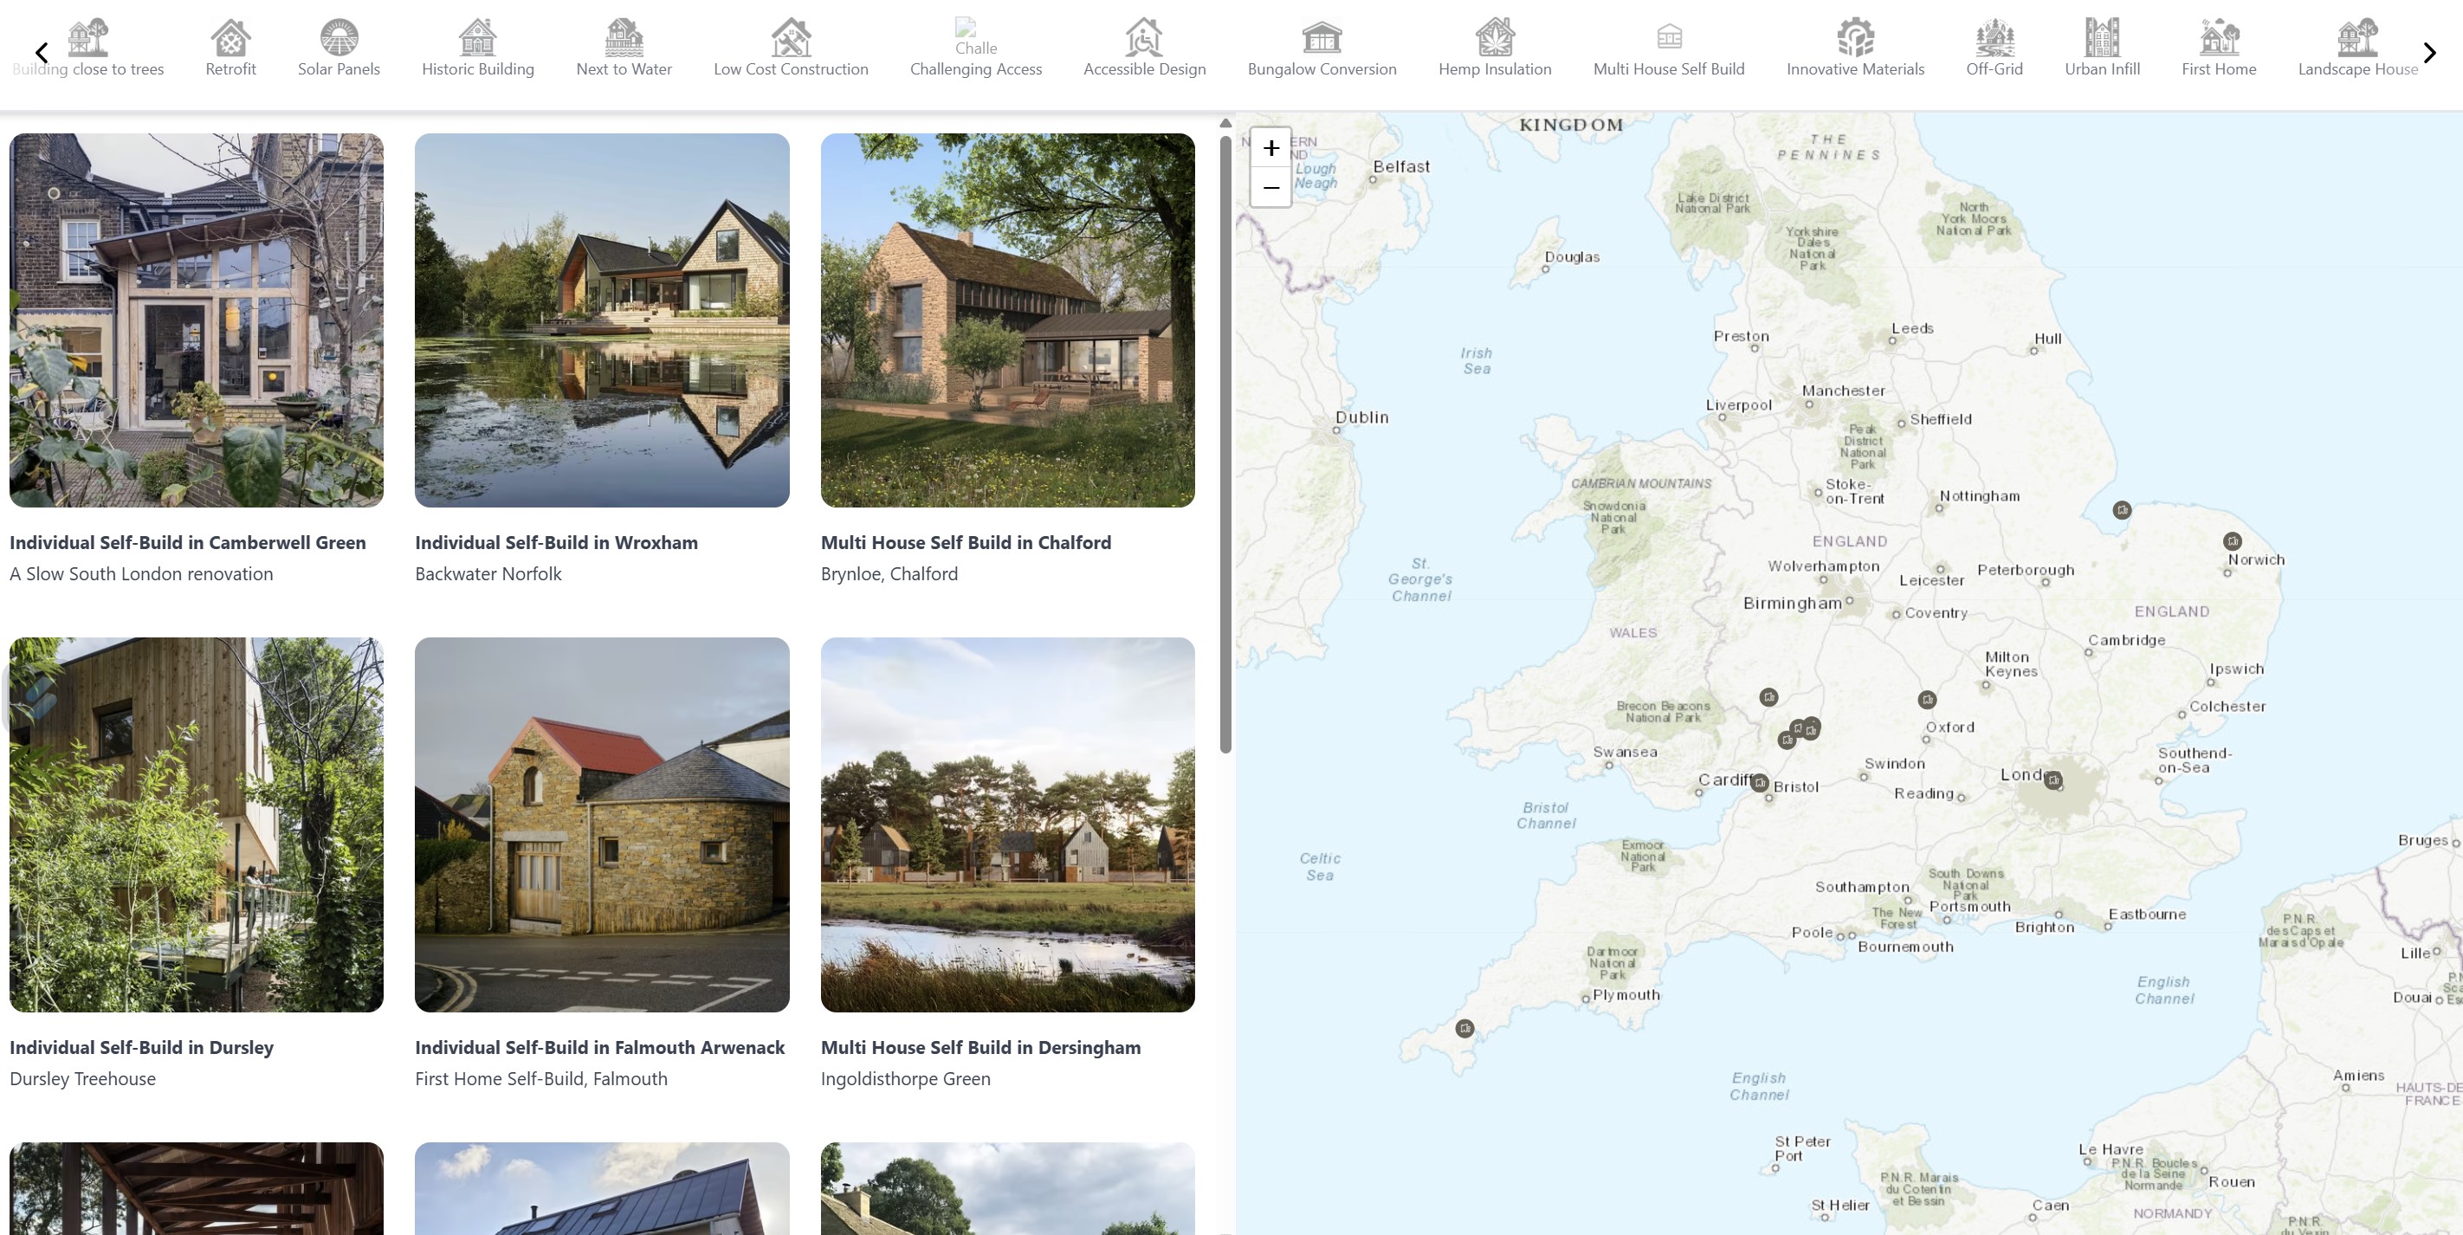This screenshot has width=2463, height=1235.
Task: Click the scrollbar up arrow
Action: click(x=1225, y=122)
